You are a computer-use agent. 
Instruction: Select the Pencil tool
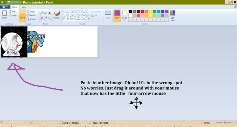(x=41, y=13)
